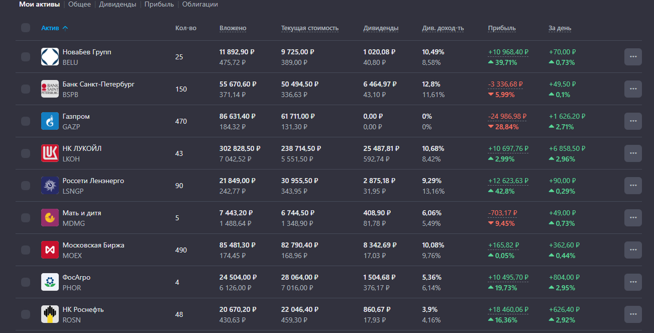654x333 pixels.
Task: Click the loss value -3 336,68 ₽
Action: [505, 84]
